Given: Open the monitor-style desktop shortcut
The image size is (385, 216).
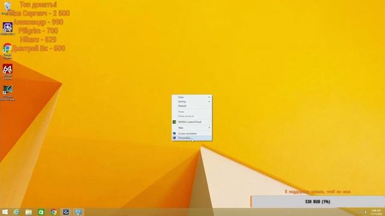Looking at the screenshot, I should pyautogui.click(x=8, y=92).
